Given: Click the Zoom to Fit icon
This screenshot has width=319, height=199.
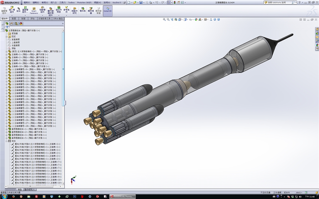Looking at the screenshot, I should [164, 20].
